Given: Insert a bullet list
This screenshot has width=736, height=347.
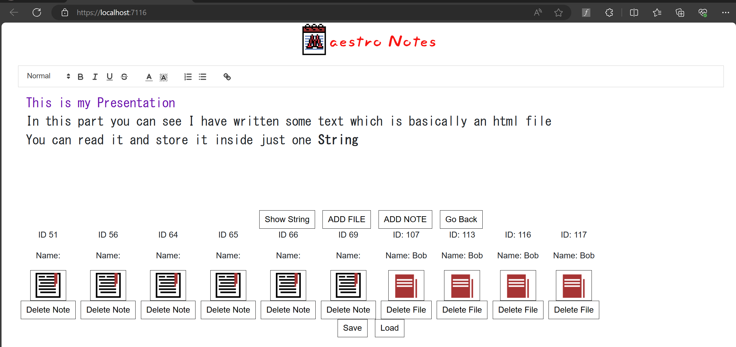Looking at the screenshot, I should pyautogui.click(x=203, y=77).
